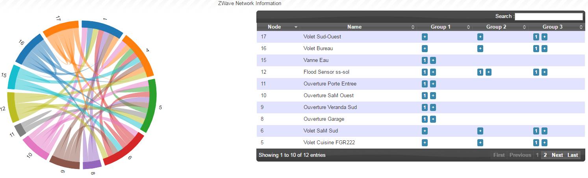Add Group 1 association for Volet Sud-Ouest
This screenshot has width=588, height=178.
tap(425, 37)
